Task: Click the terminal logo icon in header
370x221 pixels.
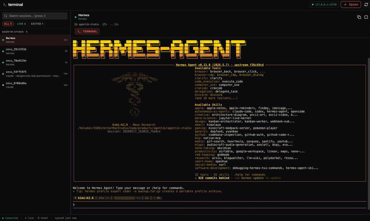Action: pos(4,5)
